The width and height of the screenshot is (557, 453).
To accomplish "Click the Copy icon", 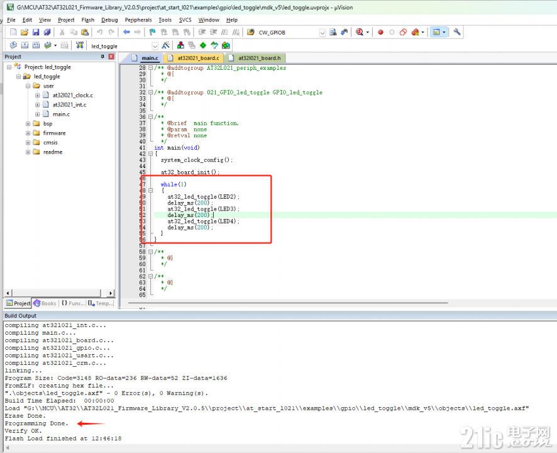I will (x=74, y=32).
